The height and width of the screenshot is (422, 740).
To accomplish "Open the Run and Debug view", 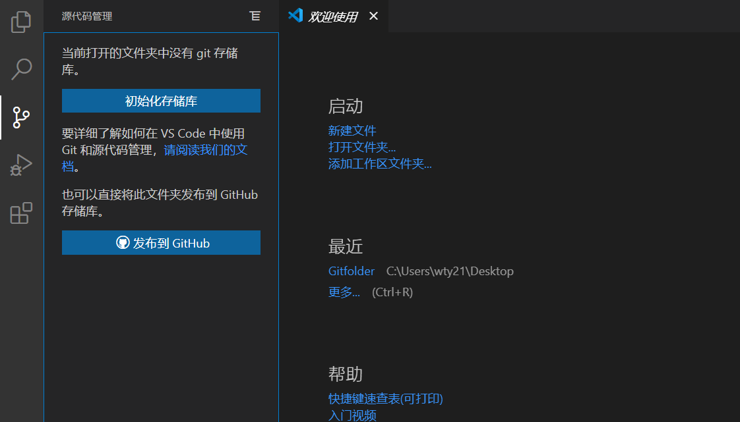I will pos(21,165).
